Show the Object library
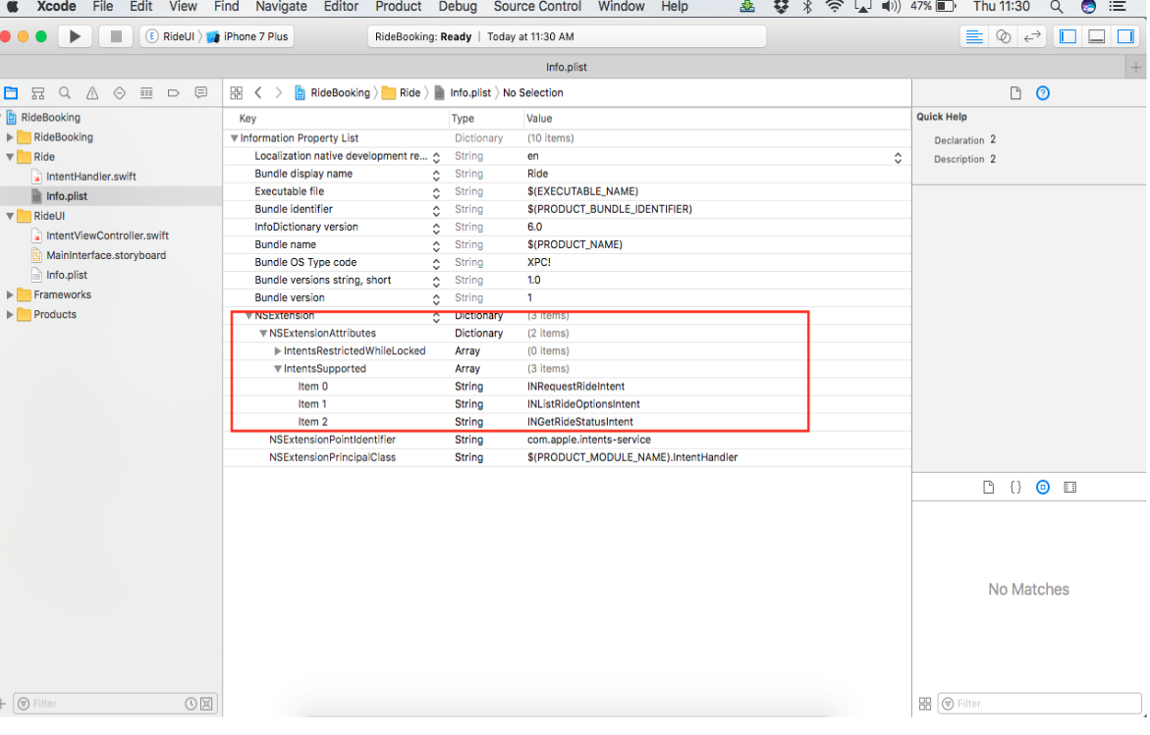1150x735 pixels. 1042,488
